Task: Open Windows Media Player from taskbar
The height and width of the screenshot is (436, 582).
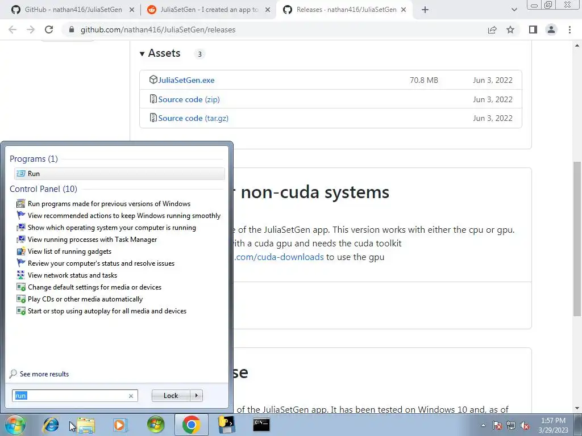Action: coord(120,425)
